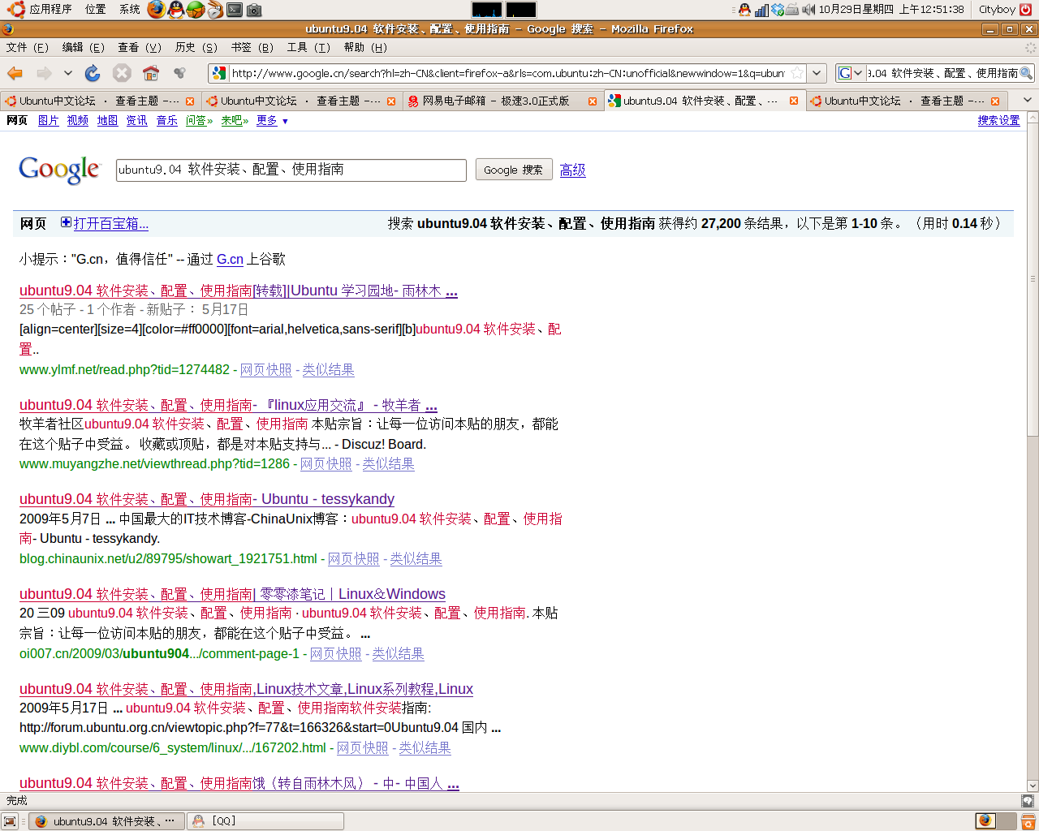1039x831 pixels.
Task: Click the magnifier in the Firefox search box
Action: (1026, 73)
